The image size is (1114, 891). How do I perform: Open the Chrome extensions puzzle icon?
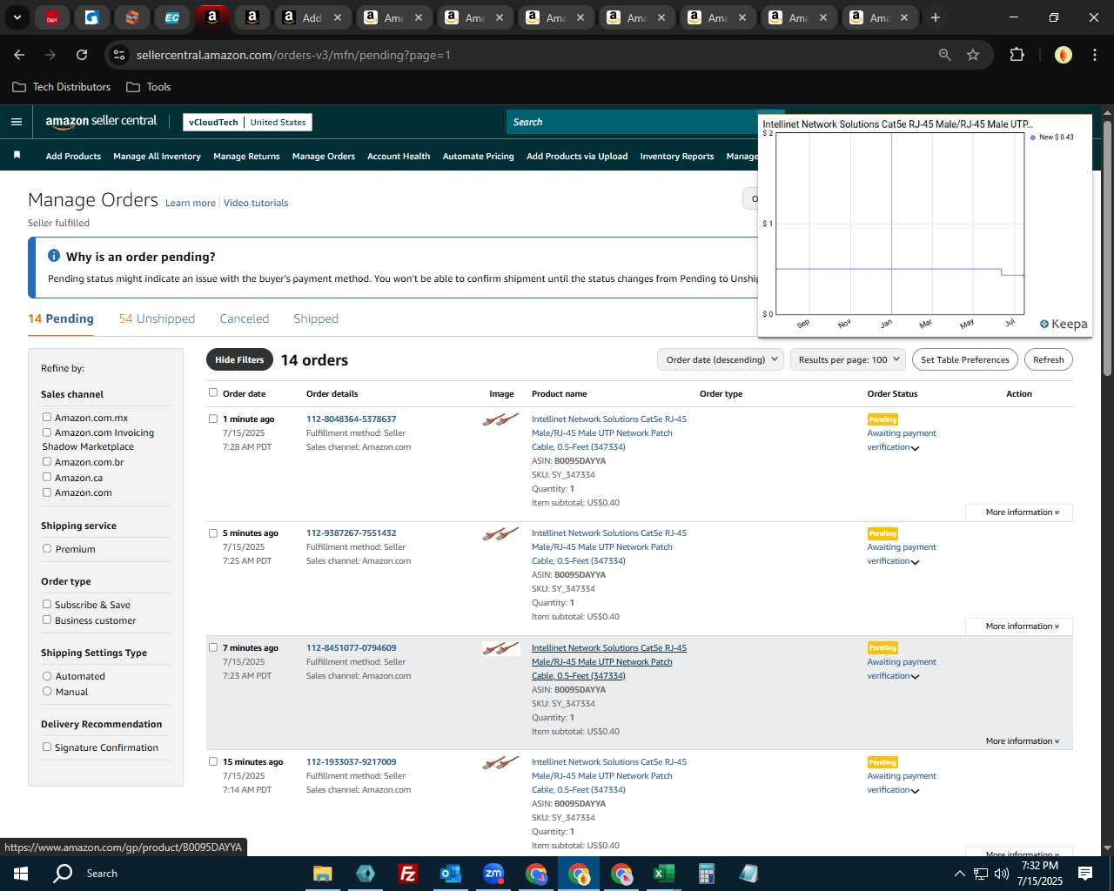(x=1017, y=55)
